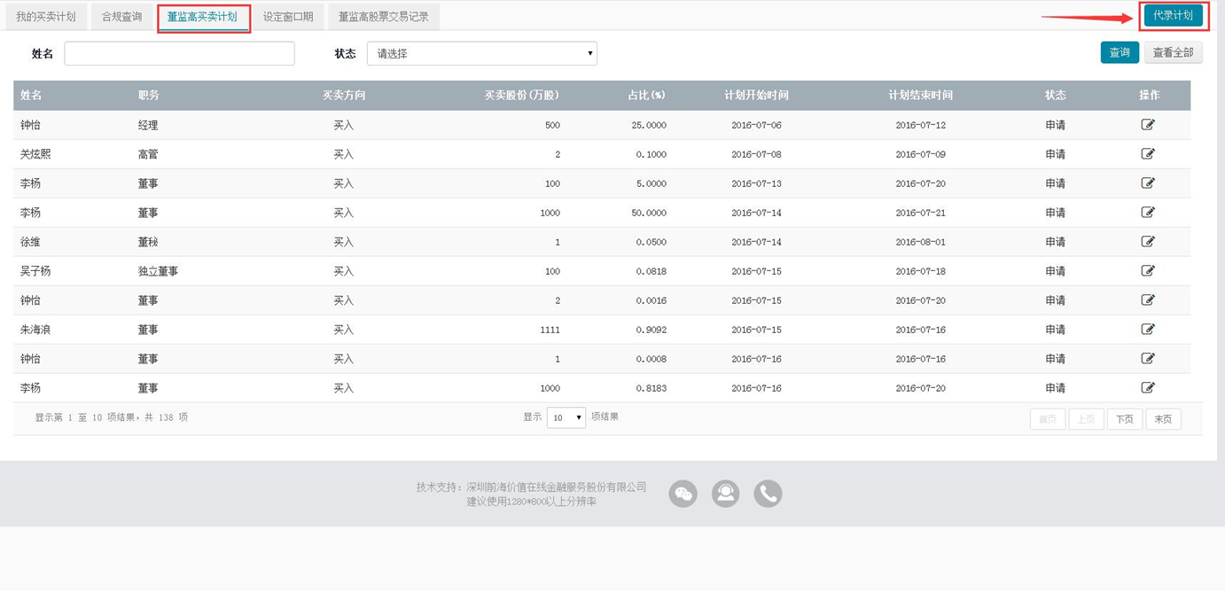This screenshot has height=591, width=1225.
Task: Click the name 关炫熙
Action: click(35, 154)
